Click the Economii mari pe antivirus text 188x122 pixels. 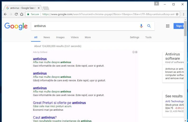coord(48,110)
